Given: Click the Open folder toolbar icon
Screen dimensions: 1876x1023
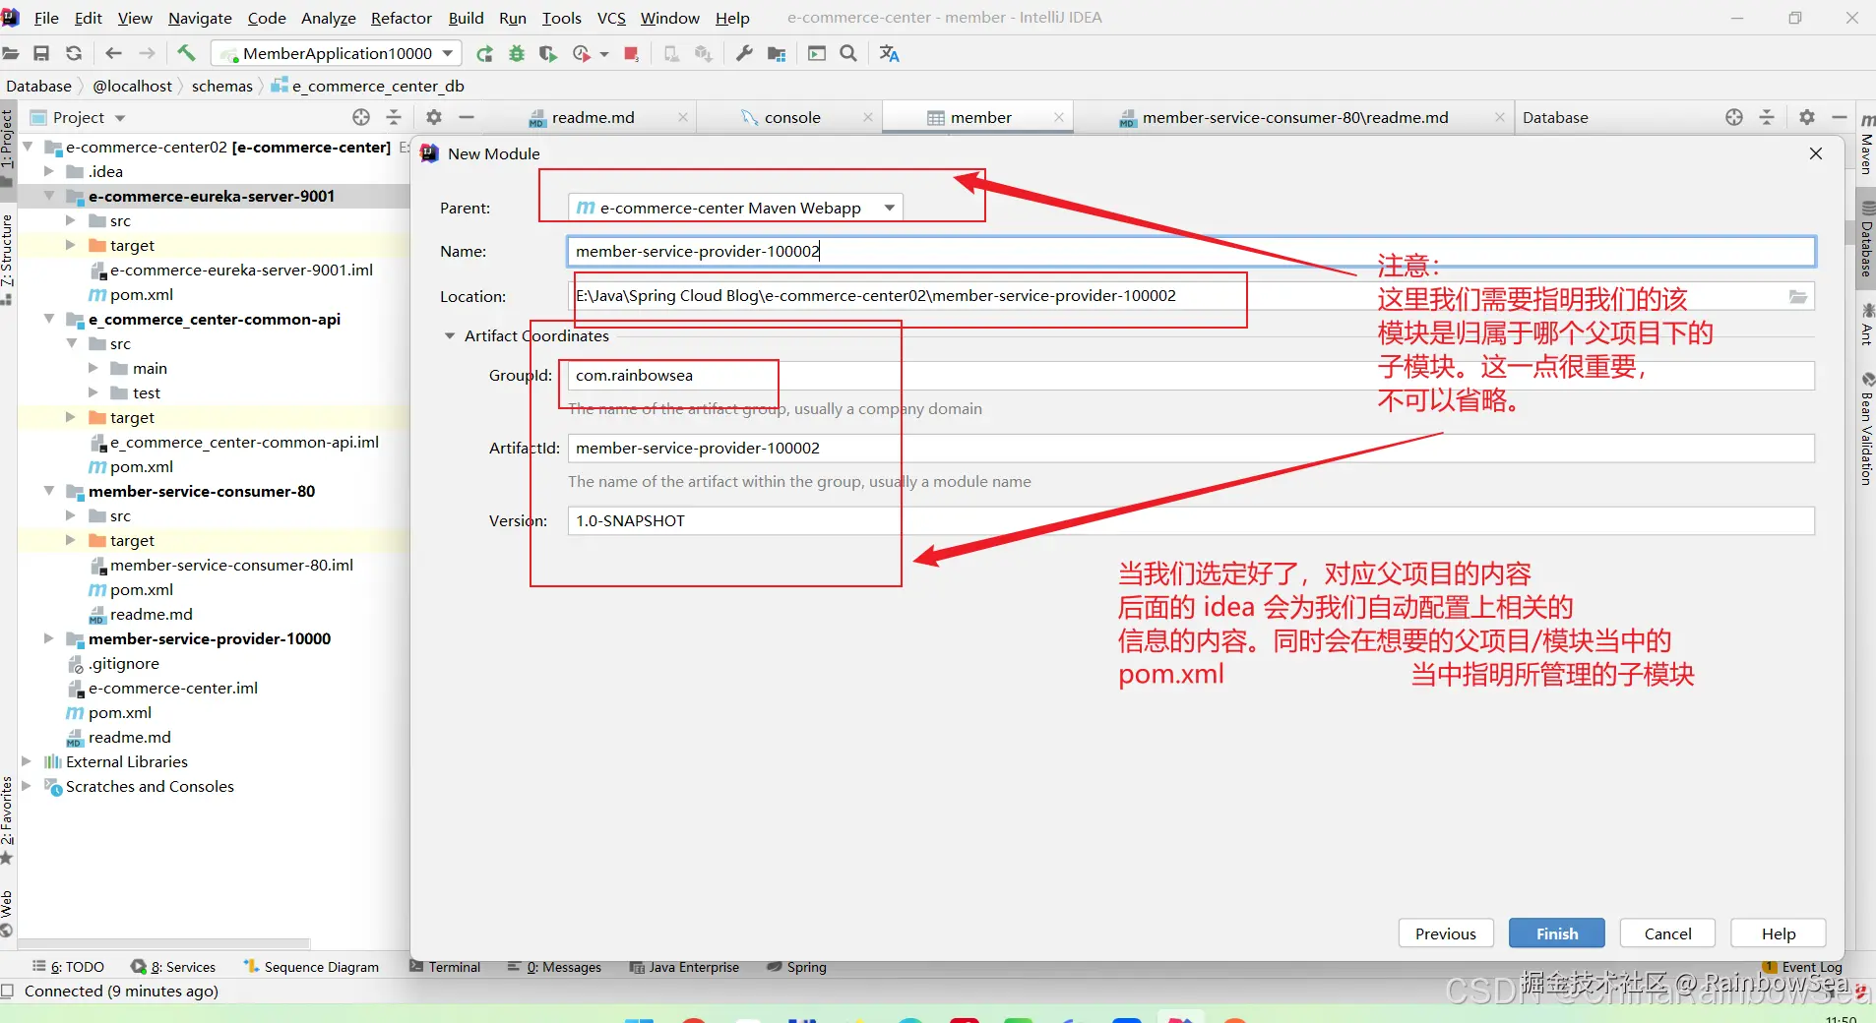Looking at the screenshot, I should pos(11,53).
